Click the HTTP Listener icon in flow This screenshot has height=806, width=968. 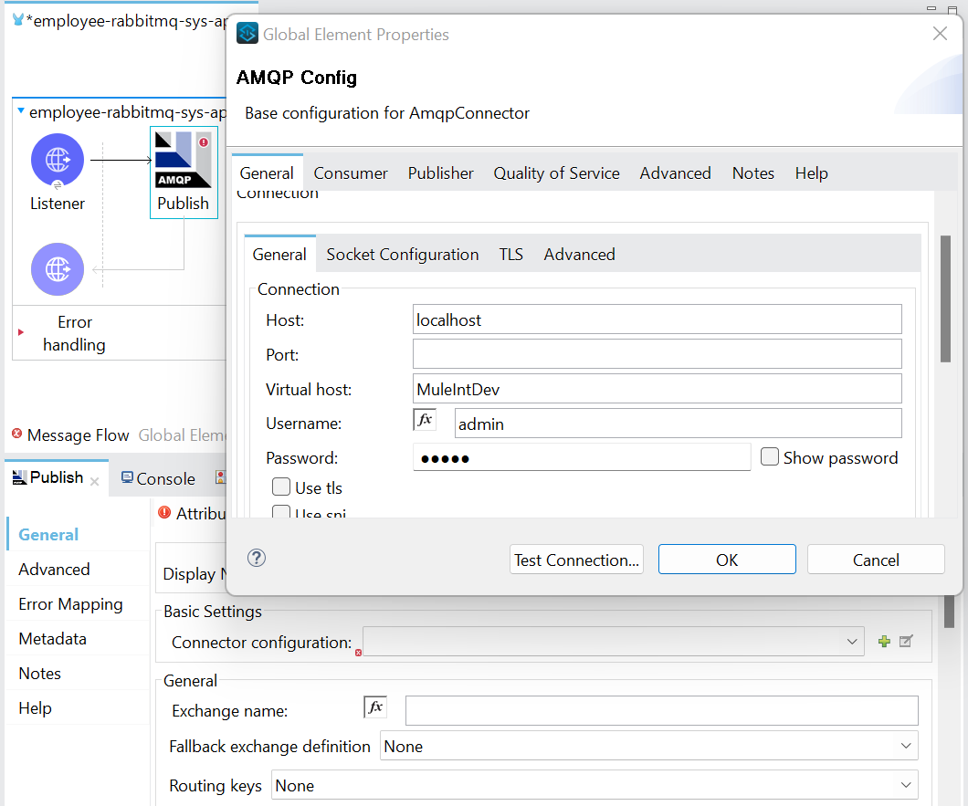(x=58, y=160)
